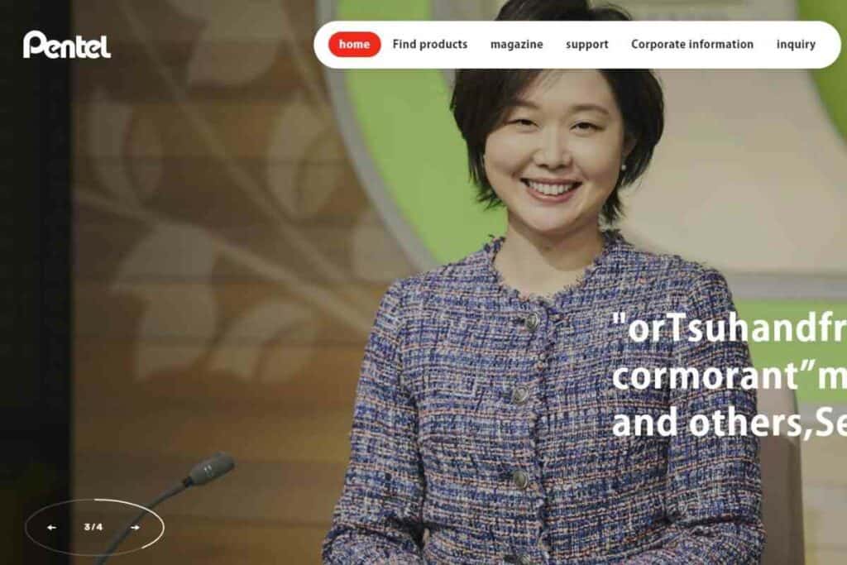Open the Corporate information menu
The image size is (847, 565).
pyautogui.click(x=692, y=45)
